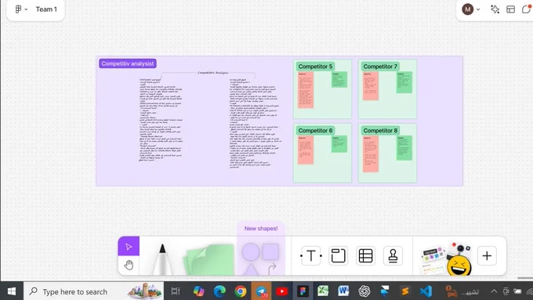Screen dimensions: 533x300
Task: Select the Competitor 6 section title
Action: pos(315,131)
